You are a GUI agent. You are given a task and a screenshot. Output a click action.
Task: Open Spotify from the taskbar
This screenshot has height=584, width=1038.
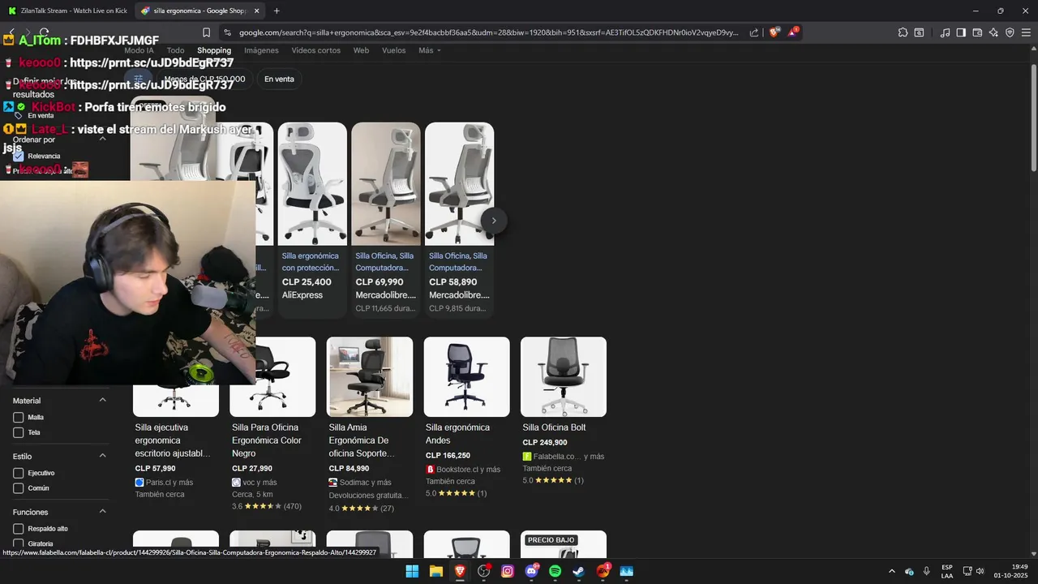point(555,571)
